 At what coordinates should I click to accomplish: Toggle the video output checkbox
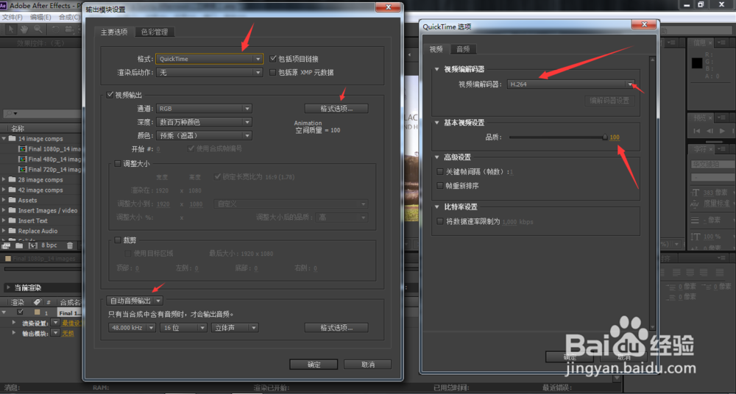(x=110, y=95)
